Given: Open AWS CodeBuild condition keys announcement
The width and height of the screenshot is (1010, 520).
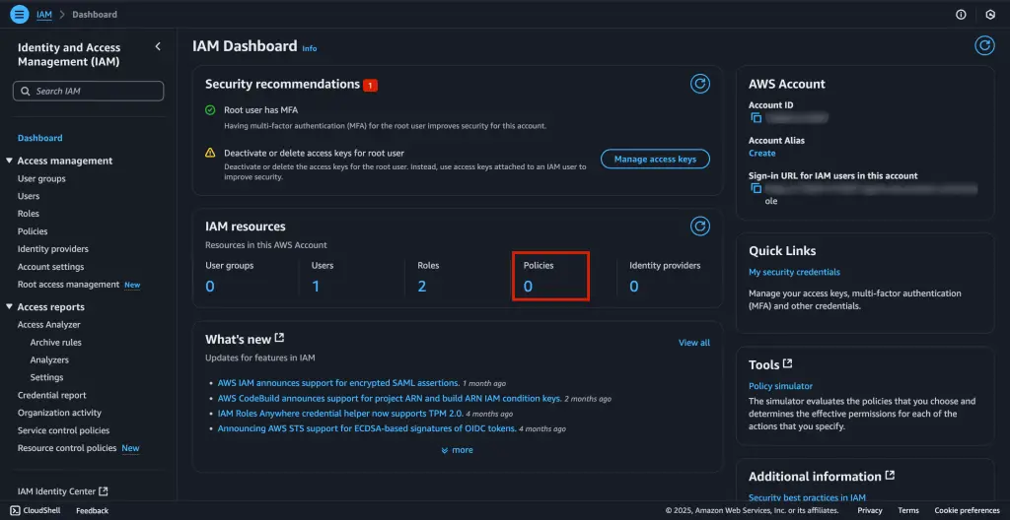Looking at the screenshot, I should tap(390, 398).
